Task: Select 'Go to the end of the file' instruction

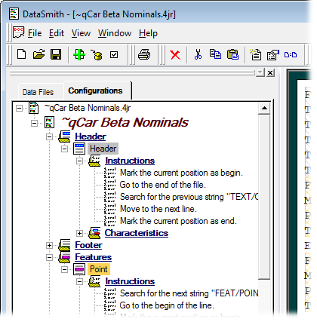Action: 162,185
